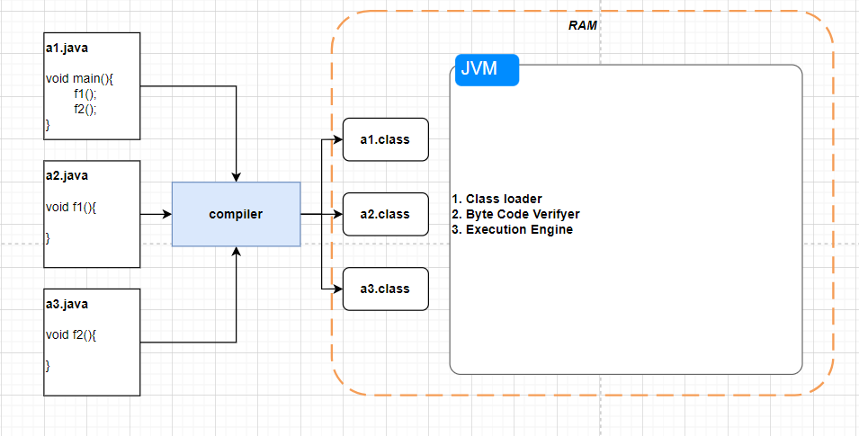
Task: Select the arrowhead pointing into a1.class
Action: point(337,139)
